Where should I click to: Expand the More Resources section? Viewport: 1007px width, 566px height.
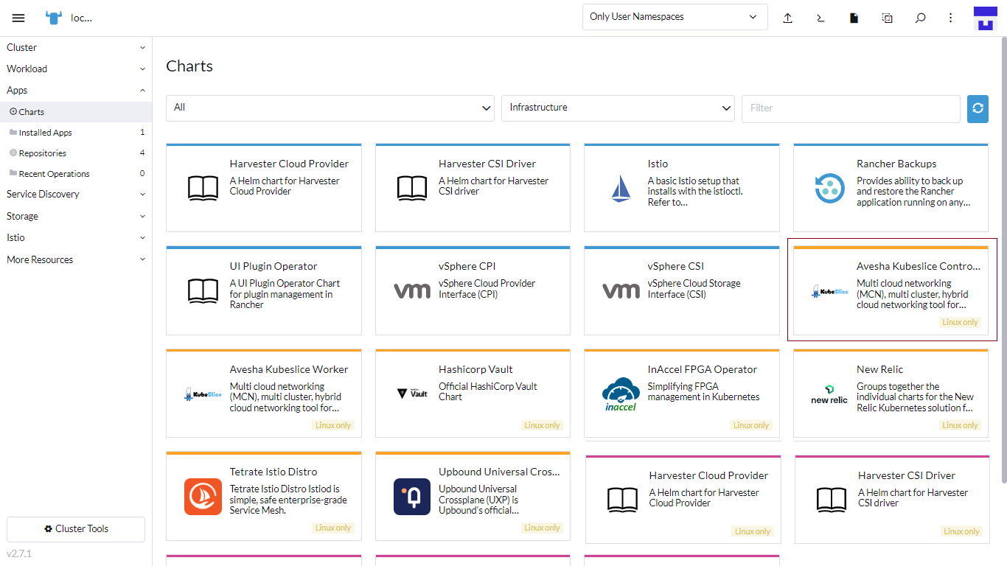pos(76,259)
